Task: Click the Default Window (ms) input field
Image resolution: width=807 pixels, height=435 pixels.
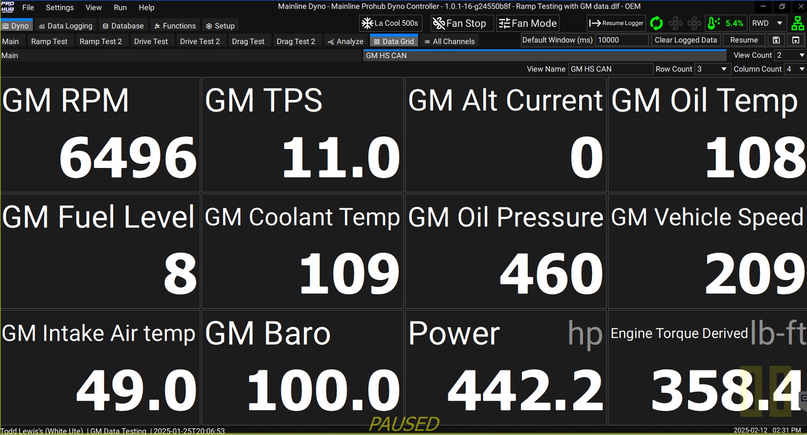Action: click(x=621, y=40)
